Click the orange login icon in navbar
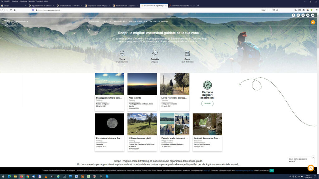The width and height of the screenshot is (319, 179). pos(313,22)
